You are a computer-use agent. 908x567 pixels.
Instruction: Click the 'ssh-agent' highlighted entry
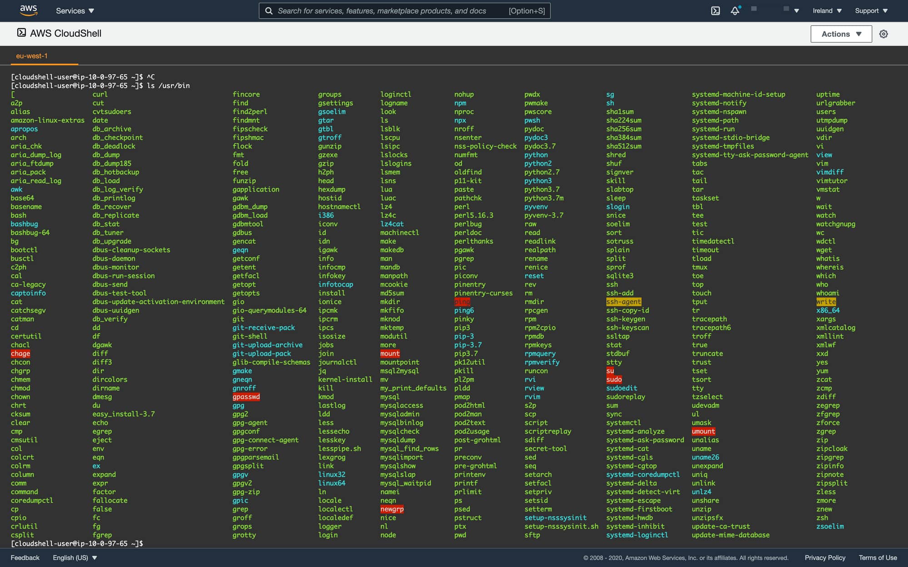(624, 302)
